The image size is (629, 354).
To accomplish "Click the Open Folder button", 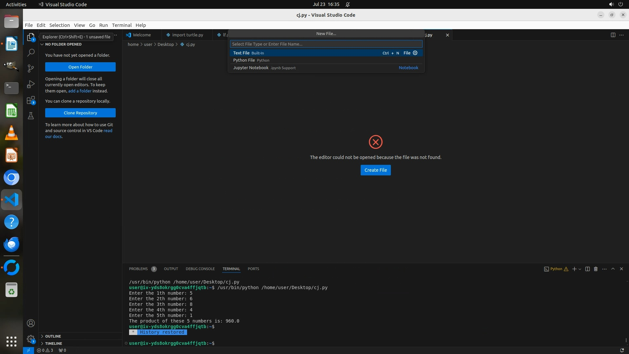I will click(80, 67).
